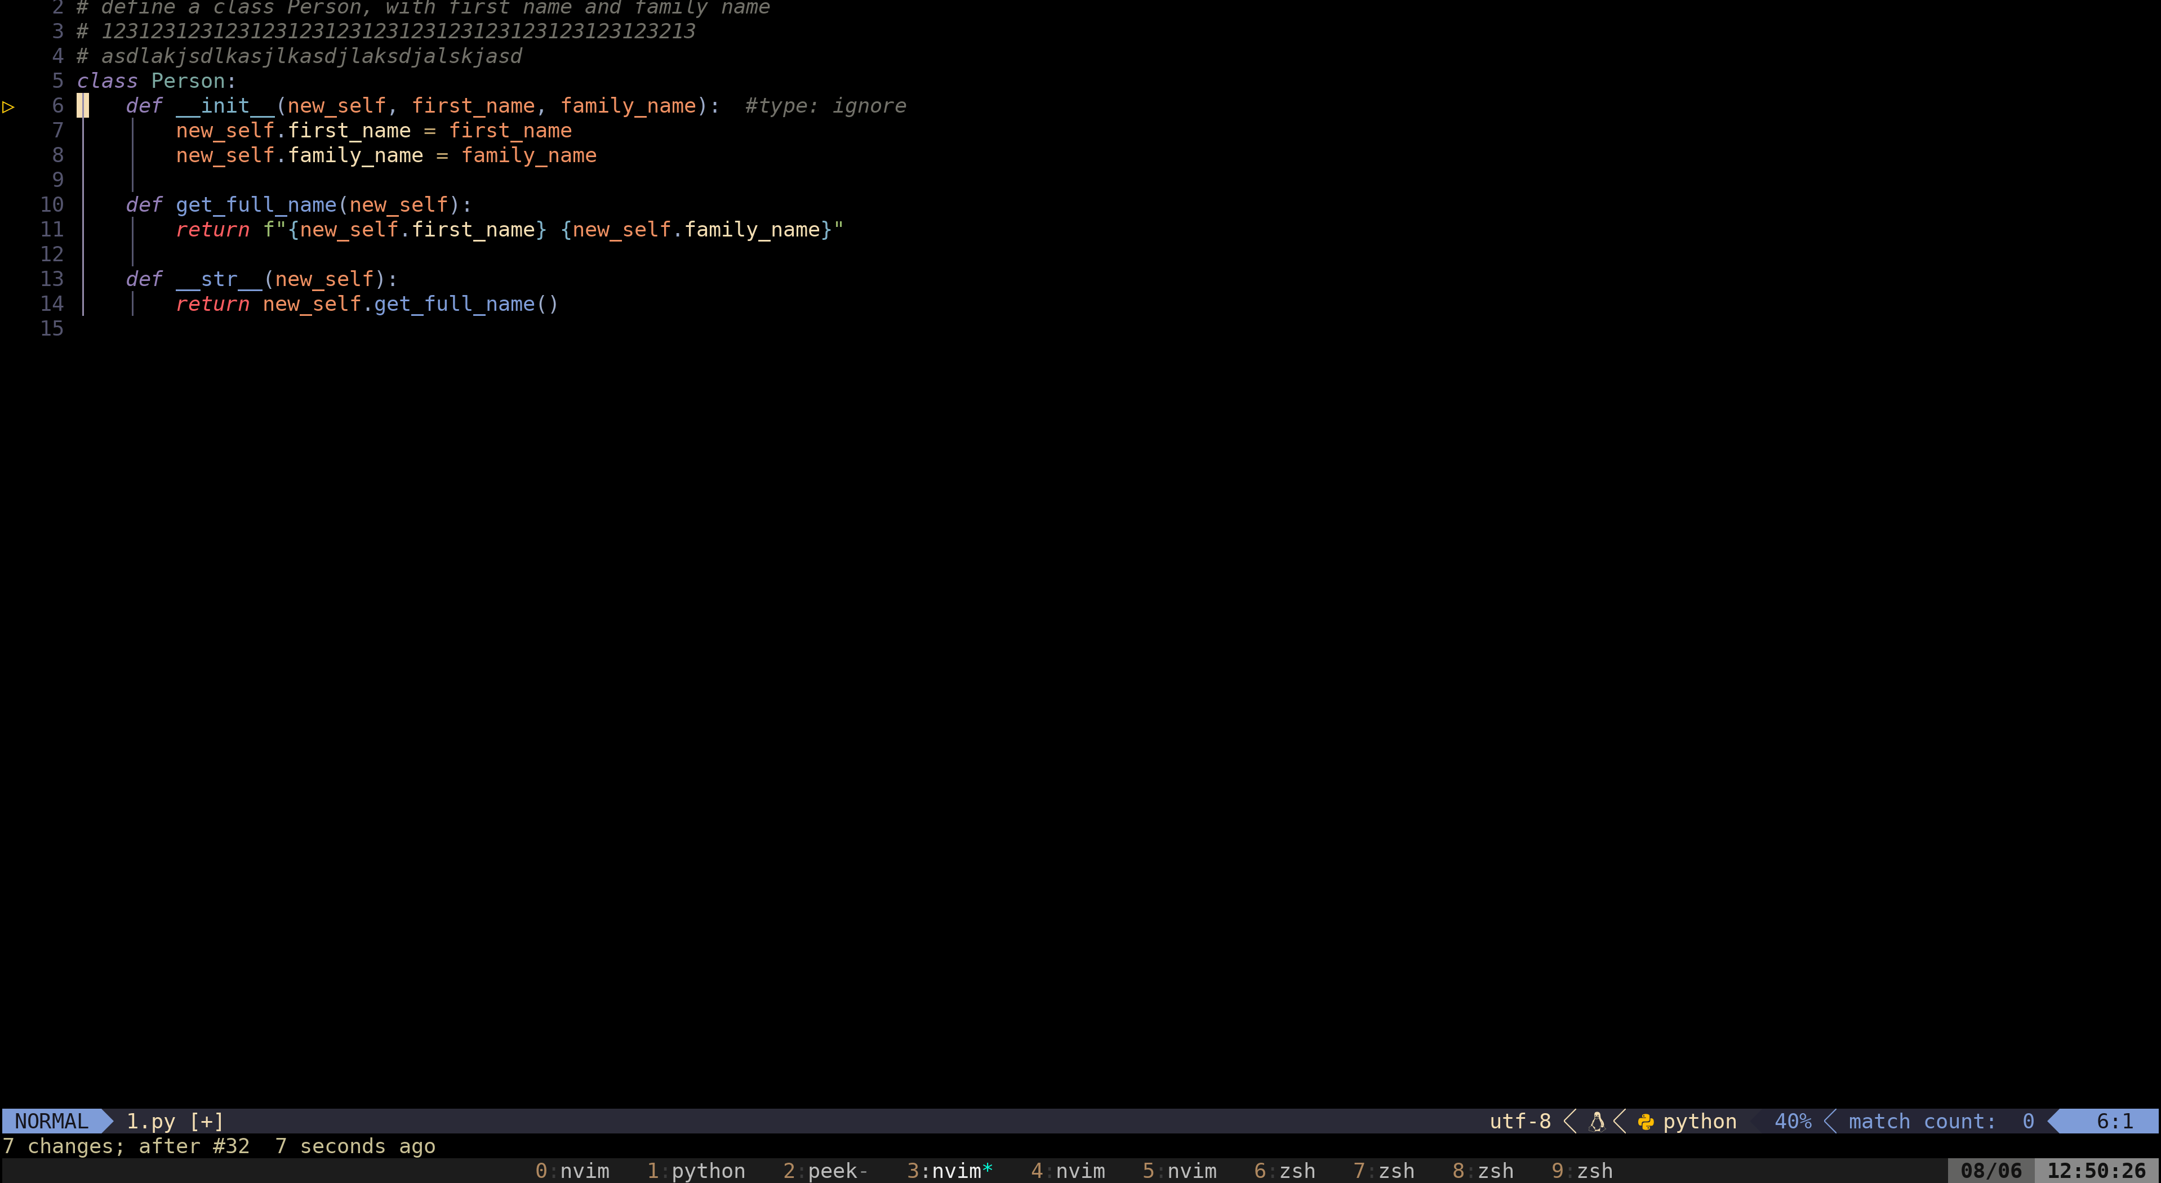Click the 1.py filename in statusline
Viewport: 2161px width, 1183px height.
click(150, 1121)
